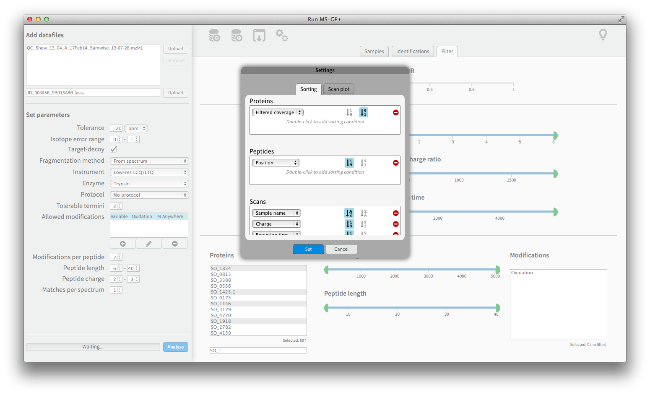Open the Samples tab
Image resolution: width=650 pixels, height=395 pixels.
click(x=374, y=51)
